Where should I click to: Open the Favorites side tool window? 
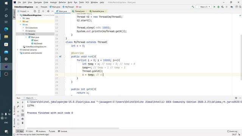point(14,122)
